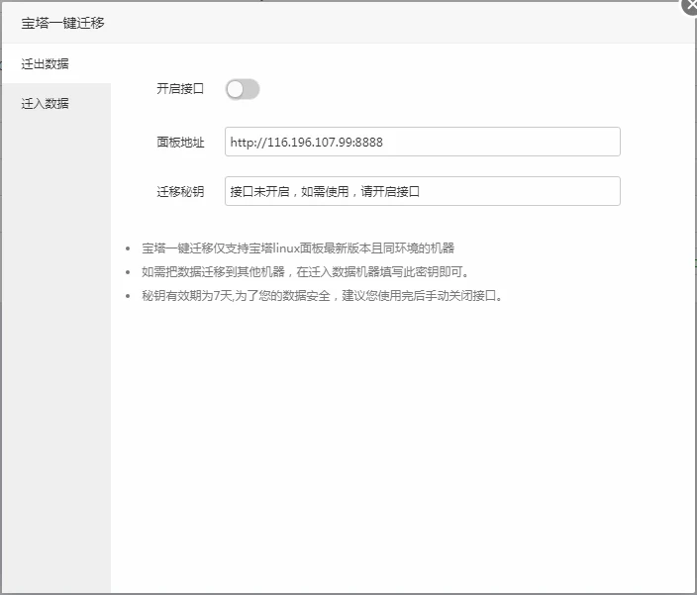Click the 宝塔一键迁移 dialog title
697x595 pixels.
(62, 23)
